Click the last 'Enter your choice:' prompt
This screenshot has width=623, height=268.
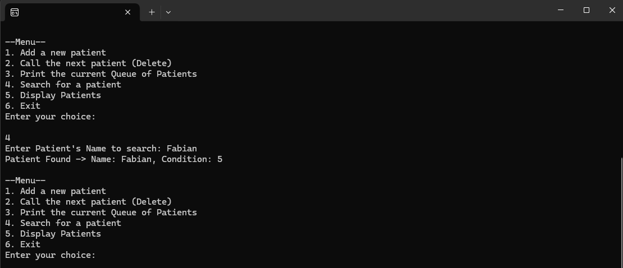51,255
